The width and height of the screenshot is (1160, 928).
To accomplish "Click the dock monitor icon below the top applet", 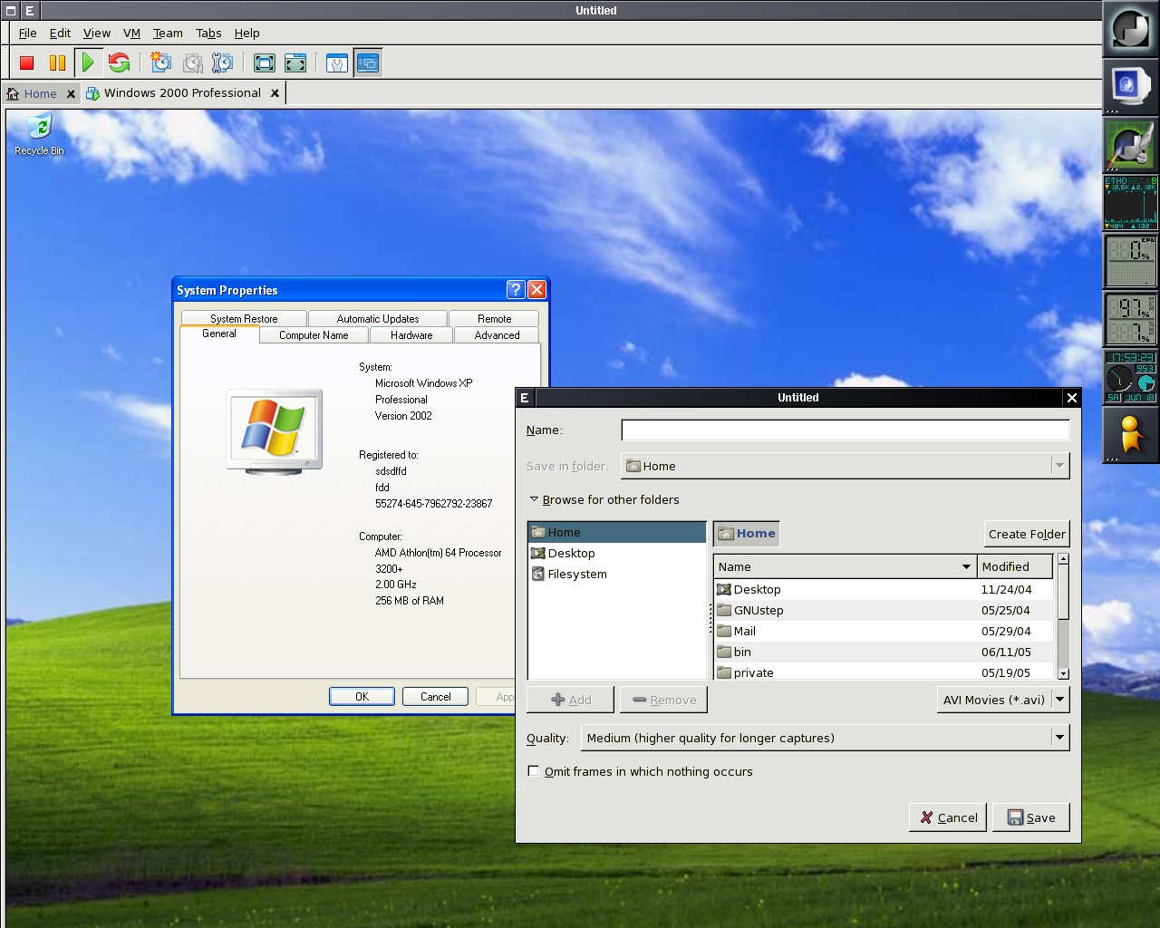I will tap(1130, 86).
